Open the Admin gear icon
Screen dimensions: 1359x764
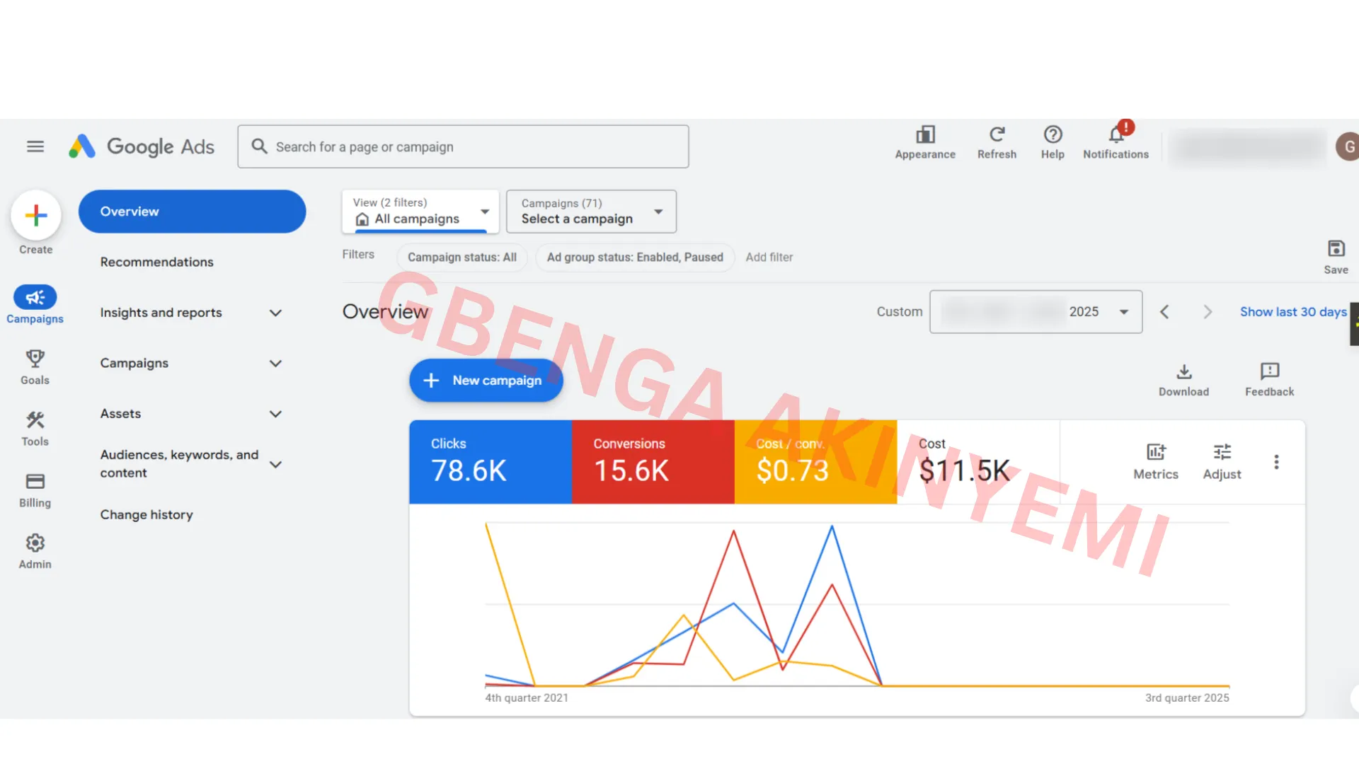click(35, 543)
